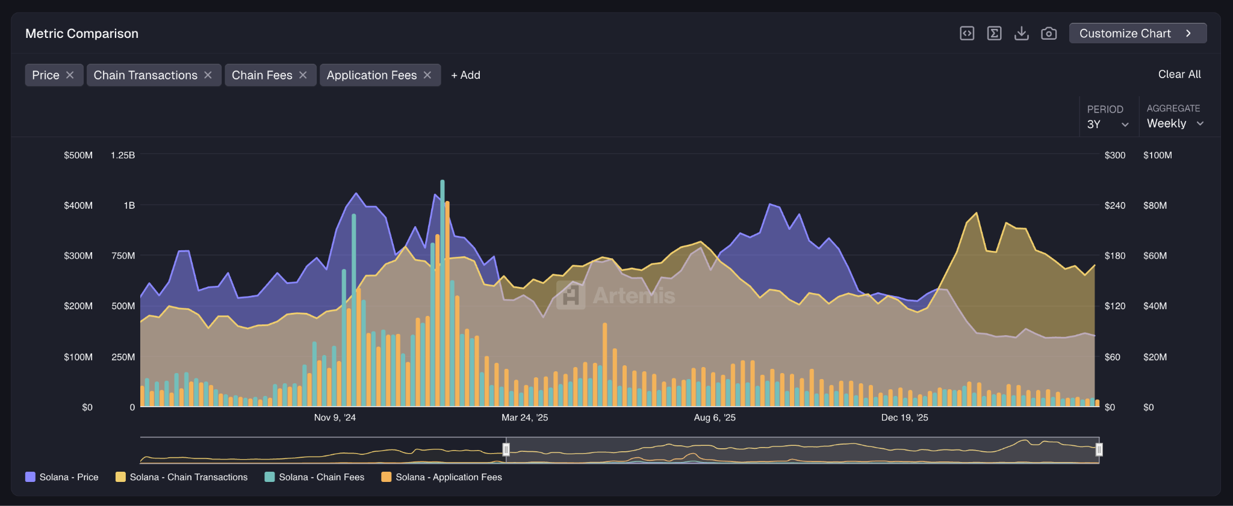The height and width of the screenshot is (506, 1233).
Task: Click the Aug 6, '25 axis label
Action: [x=715, y=418]
